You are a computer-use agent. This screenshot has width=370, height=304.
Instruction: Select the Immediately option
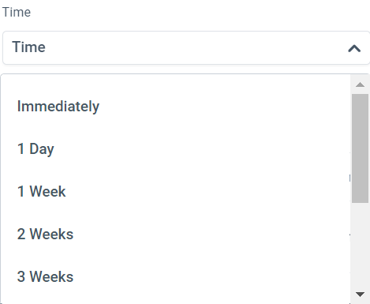point(175,107)
